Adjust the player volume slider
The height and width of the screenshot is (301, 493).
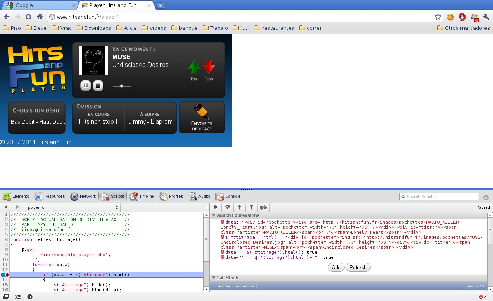tap(122, 86)
